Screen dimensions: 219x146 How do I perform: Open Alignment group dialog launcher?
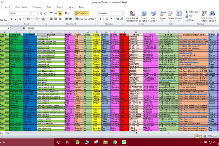[x=96, y=24]
